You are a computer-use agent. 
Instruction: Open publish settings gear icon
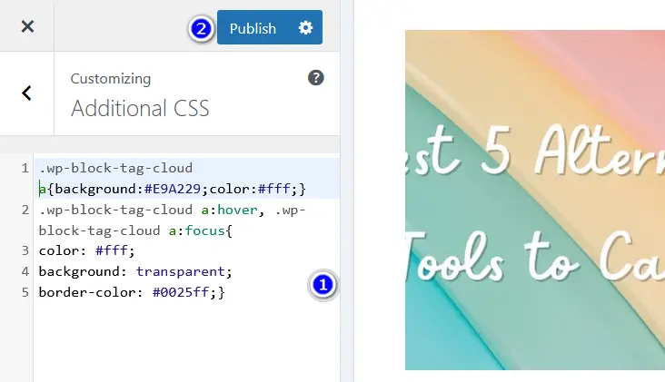[305, 28]
